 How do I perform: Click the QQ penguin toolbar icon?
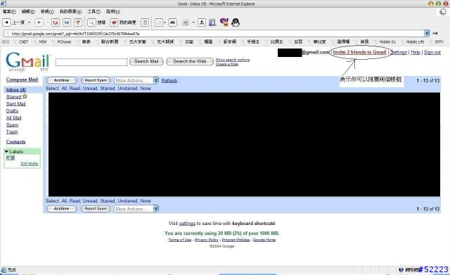[x=236, y=22]
